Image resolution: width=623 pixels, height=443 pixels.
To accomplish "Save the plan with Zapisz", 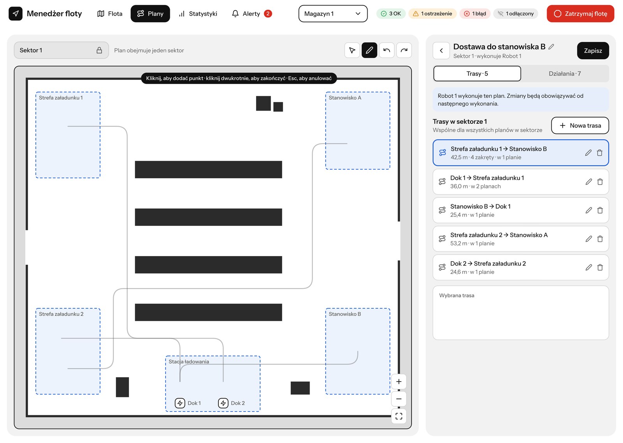I will pyautogui.click(x=593, y=51).
